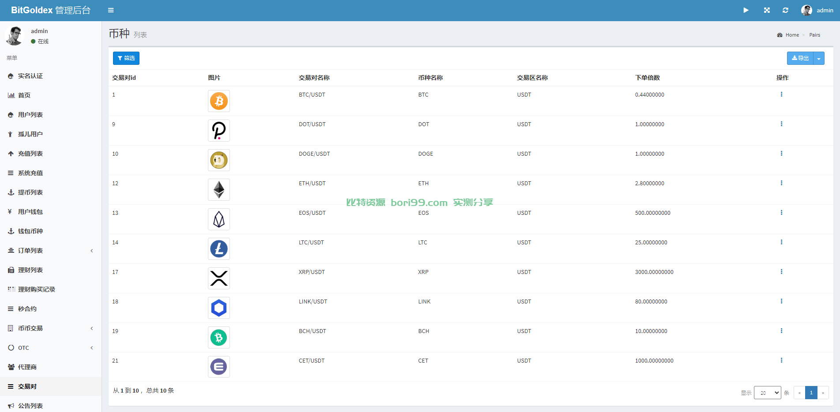Open actions menu for XRP/USDT row
This screenshot has width=840, height=412.
(781, 272)
